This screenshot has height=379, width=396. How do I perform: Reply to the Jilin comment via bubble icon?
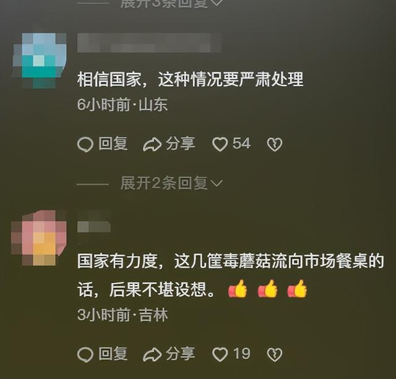tap(85, 355)
